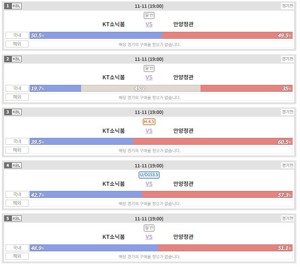Select the 국내 button in match 1
This screenshot has width=300, height=267.
tap(17, 36)
